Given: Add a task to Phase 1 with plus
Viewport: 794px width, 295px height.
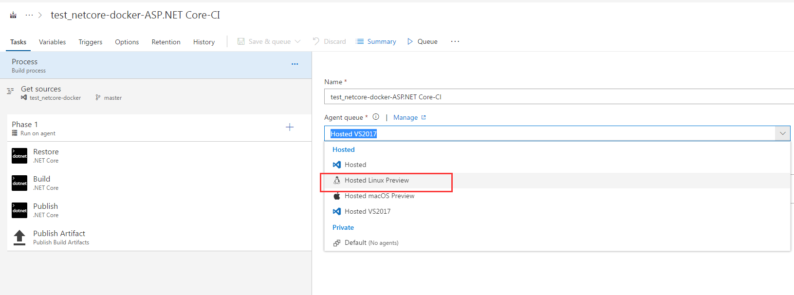Looking at the screenshot, I should pos(290,127).
